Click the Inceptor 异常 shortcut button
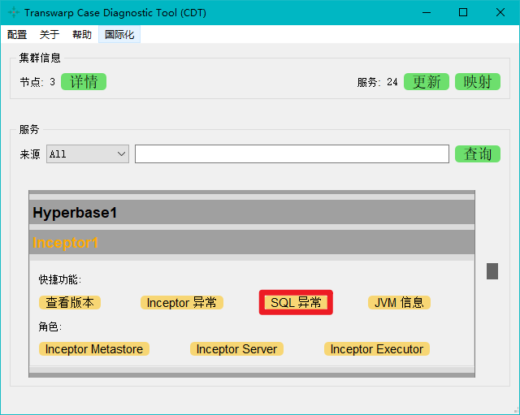Screen dimensions: 520x415 pyautogui.click(x=182, y=303)
